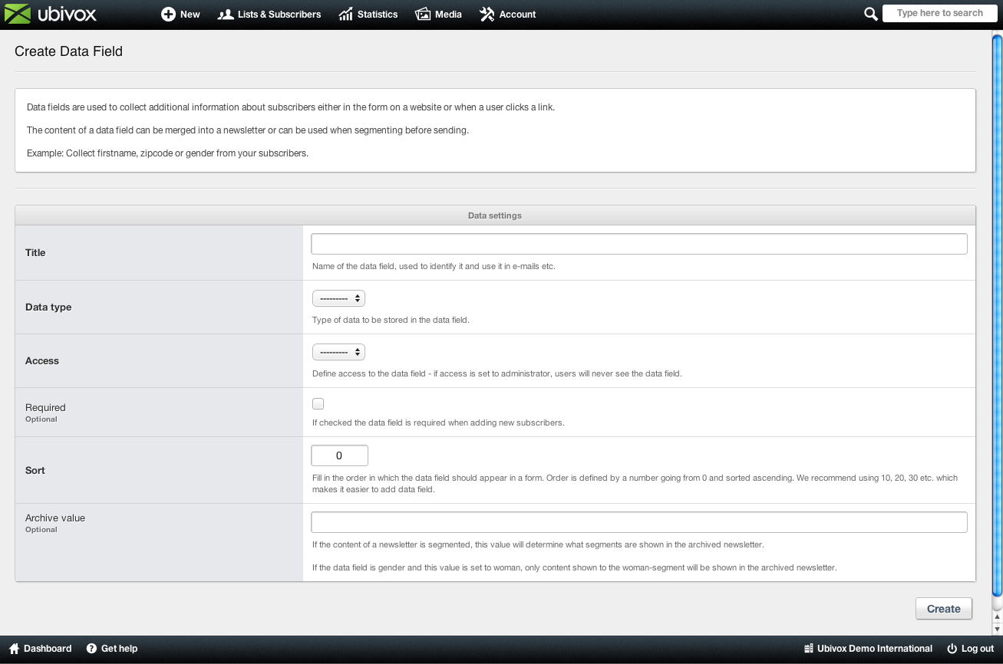Image resolution: width=1003 pixels, height=664 pixels.
Task: Click the Account tools icon
Action: pos(487,15)
